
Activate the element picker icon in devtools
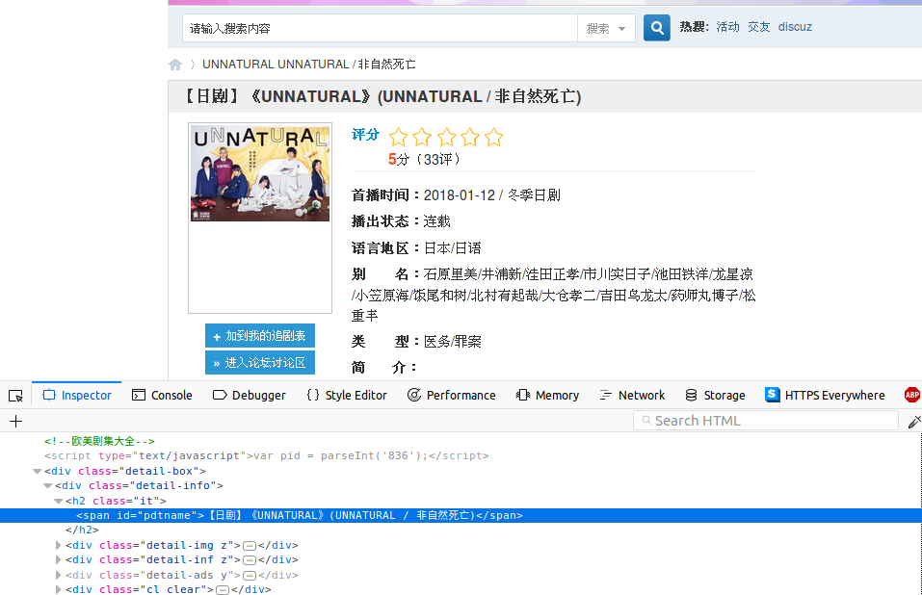pos(15,396)
